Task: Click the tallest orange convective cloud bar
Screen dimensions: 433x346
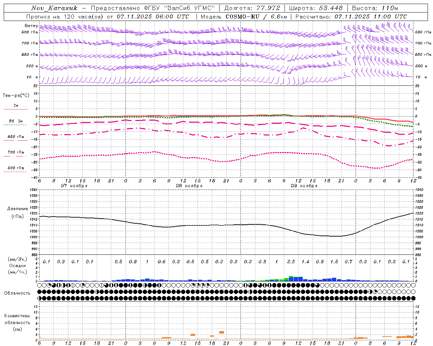Action: click(x=222, y=332)
